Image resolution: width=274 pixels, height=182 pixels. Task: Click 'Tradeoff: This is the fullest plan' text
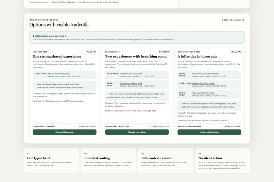207,115
